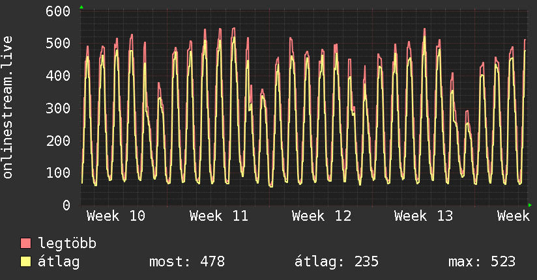This screenshot has width=537, height=280.
Task: Click the 'max: 523' statistic
Action: 482,262
